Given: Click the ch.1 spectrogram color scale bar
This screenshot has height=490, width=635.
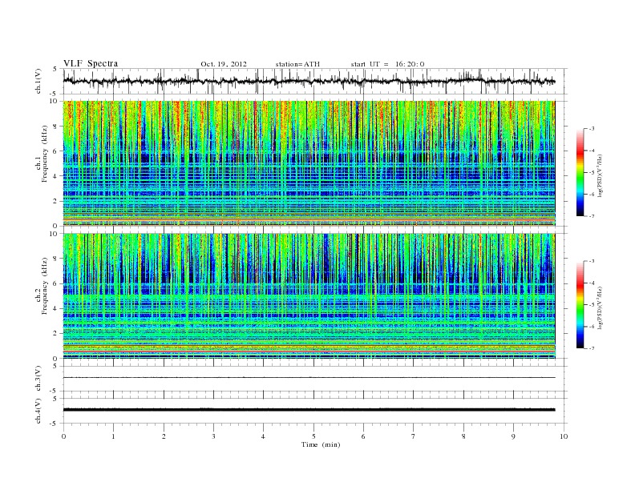Looking at the screenshot, I should [x=580, y=173].
